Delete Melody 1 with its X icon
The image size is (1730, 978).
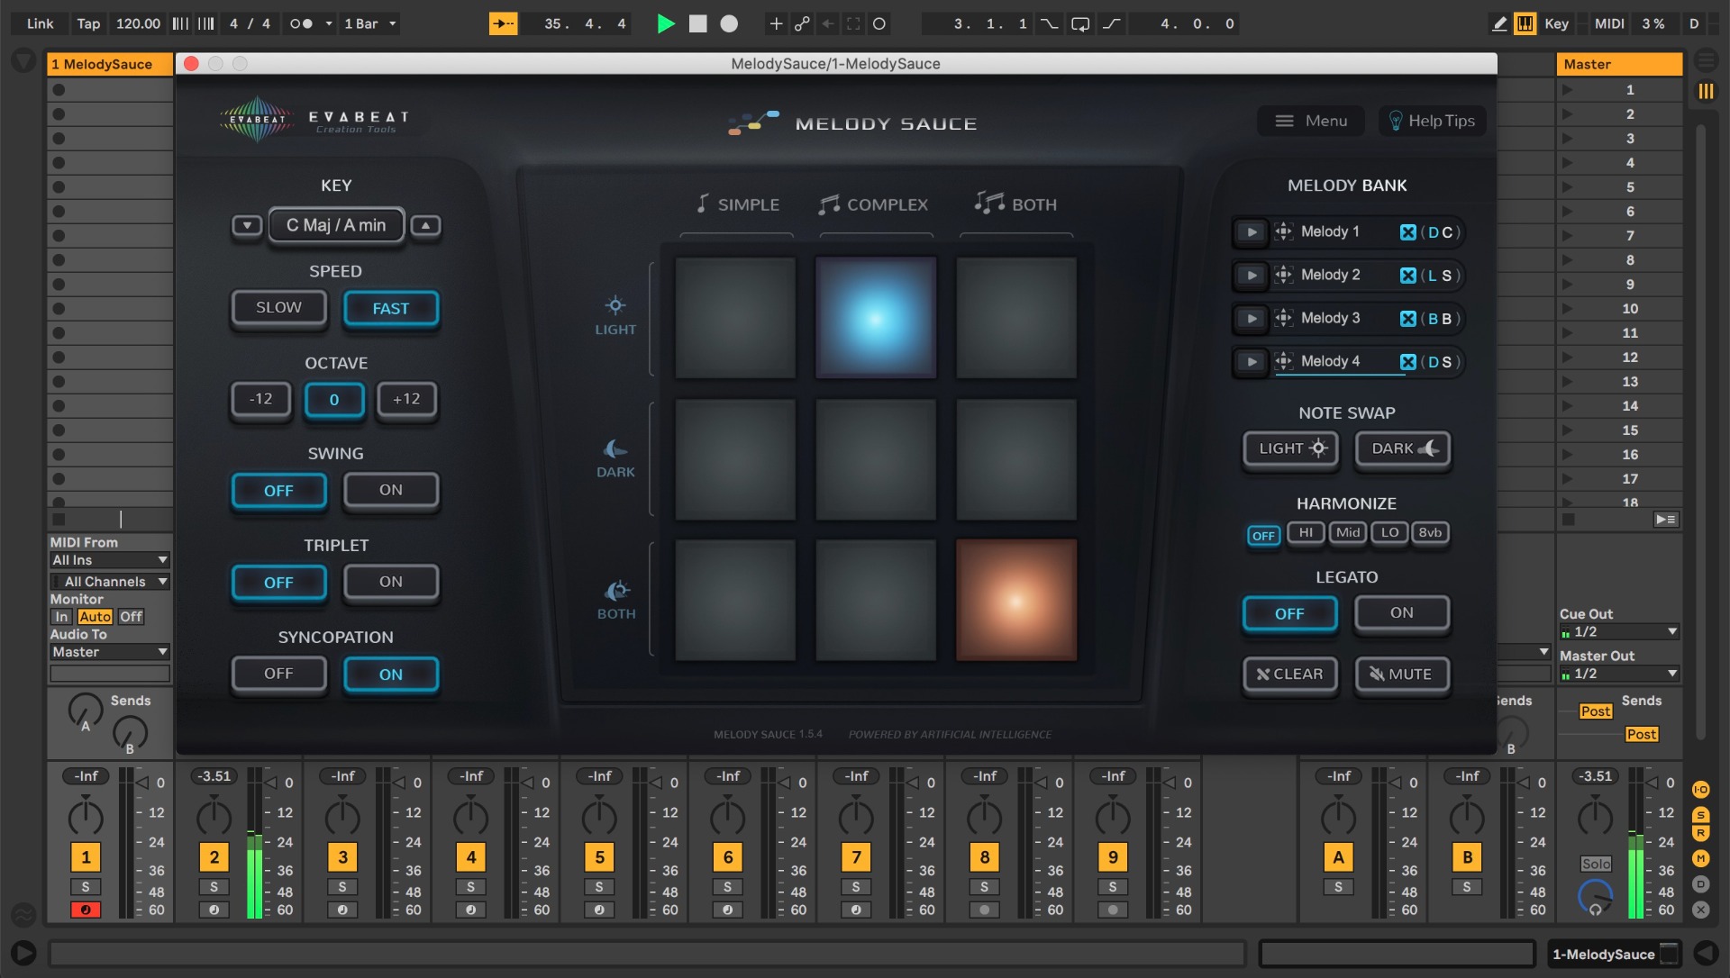[1407, 232]
